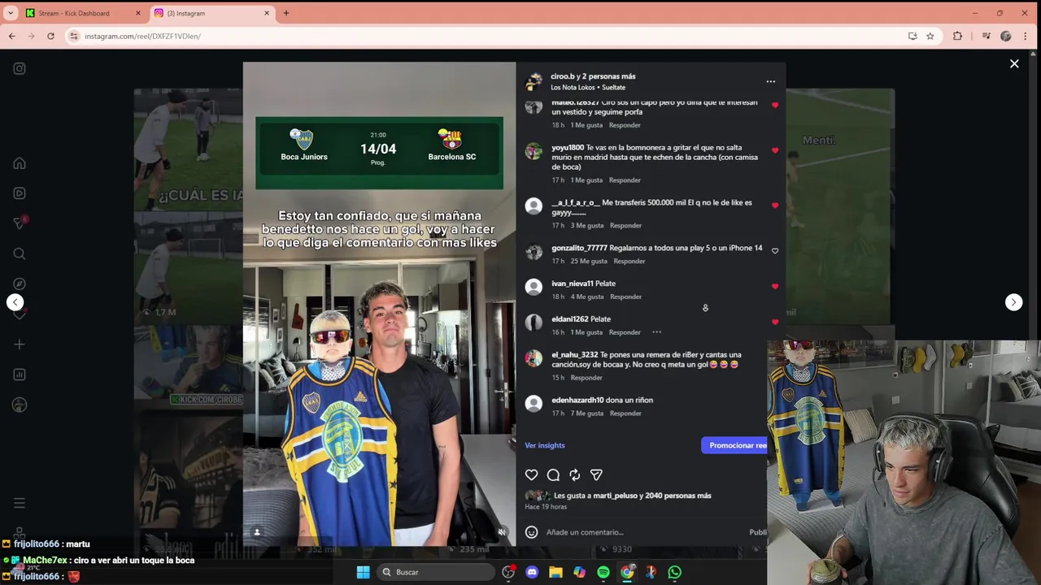This screenshot has height=585, width=1041.
Task: Click Ver insights link
Action: click(545, 445)
